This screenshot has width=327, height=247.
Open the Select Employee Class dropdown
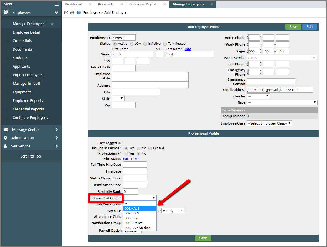(x=269, y=123)
